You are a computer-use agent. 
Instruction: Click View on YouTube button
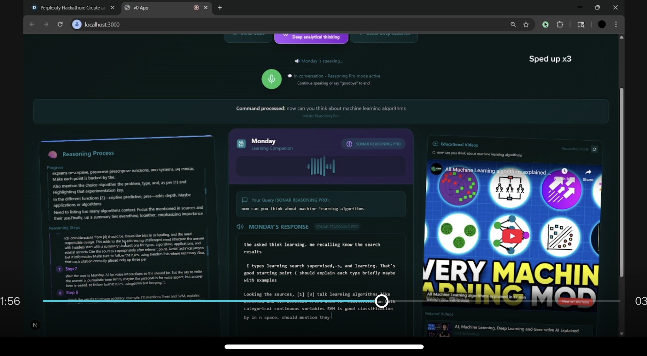tap(575, 302)
